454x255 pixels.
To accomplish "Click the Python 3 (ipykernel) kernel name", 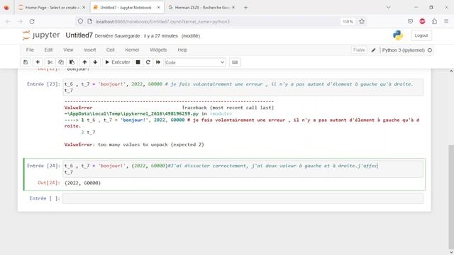I will click(x=403, y=50).
